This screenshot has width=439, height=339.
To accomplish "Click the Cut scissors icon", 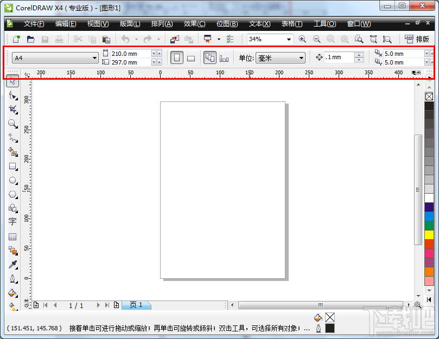I will point(78,39).
